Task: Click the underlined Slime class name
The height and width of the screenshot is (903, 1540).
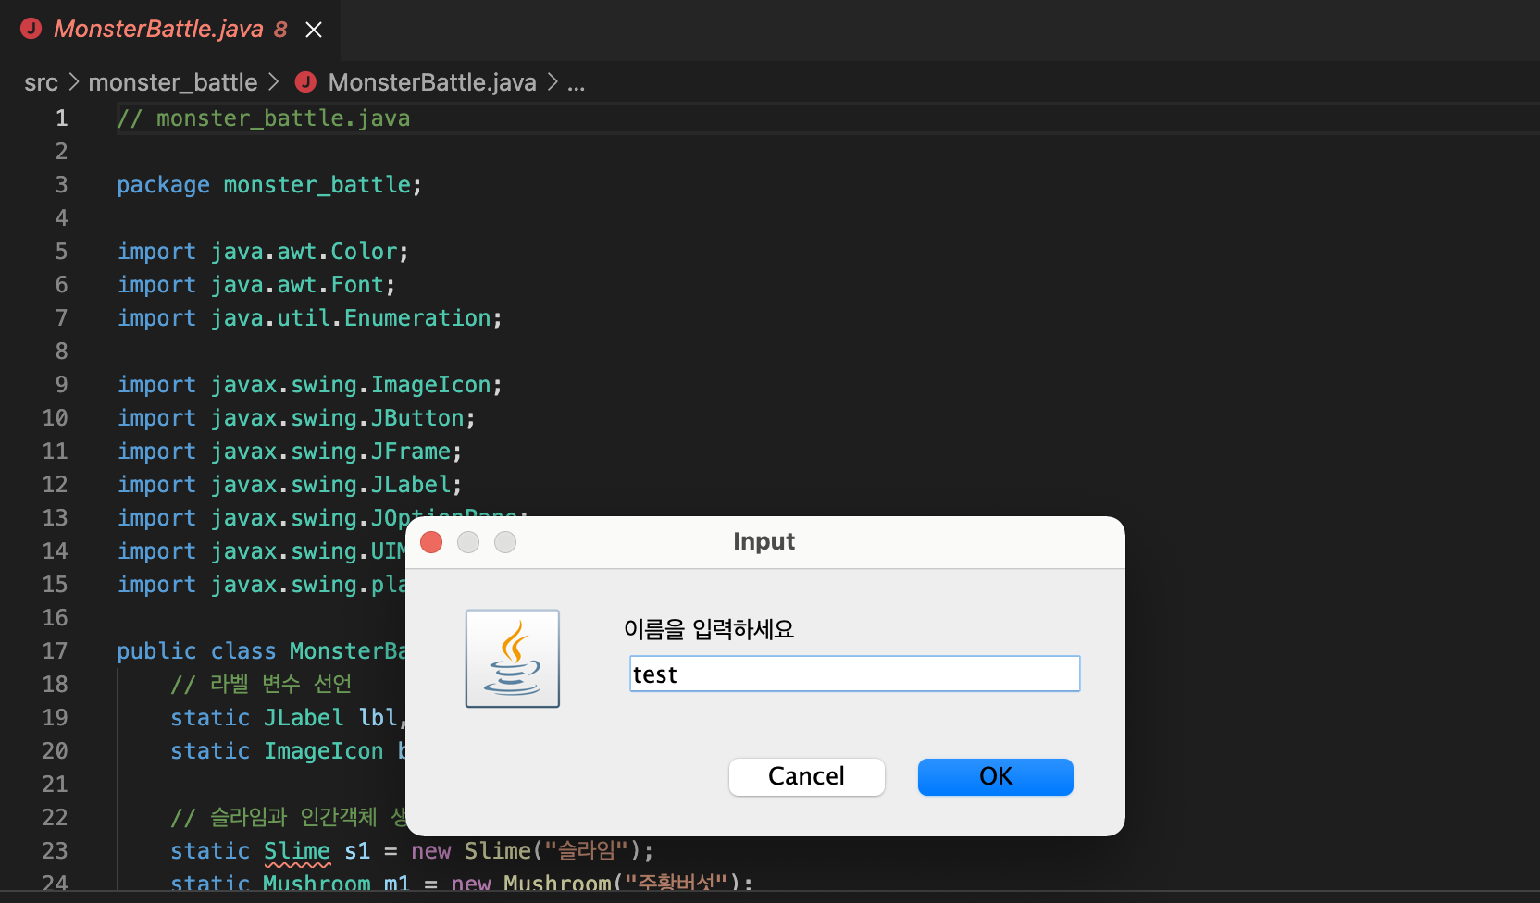Action: 297,851
